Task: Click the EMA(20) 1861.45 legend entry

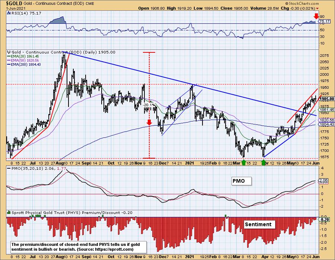Action: click(25, 56)
